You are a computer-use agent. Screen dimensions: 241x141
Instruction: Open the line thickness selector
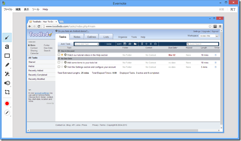click(7, 113)
